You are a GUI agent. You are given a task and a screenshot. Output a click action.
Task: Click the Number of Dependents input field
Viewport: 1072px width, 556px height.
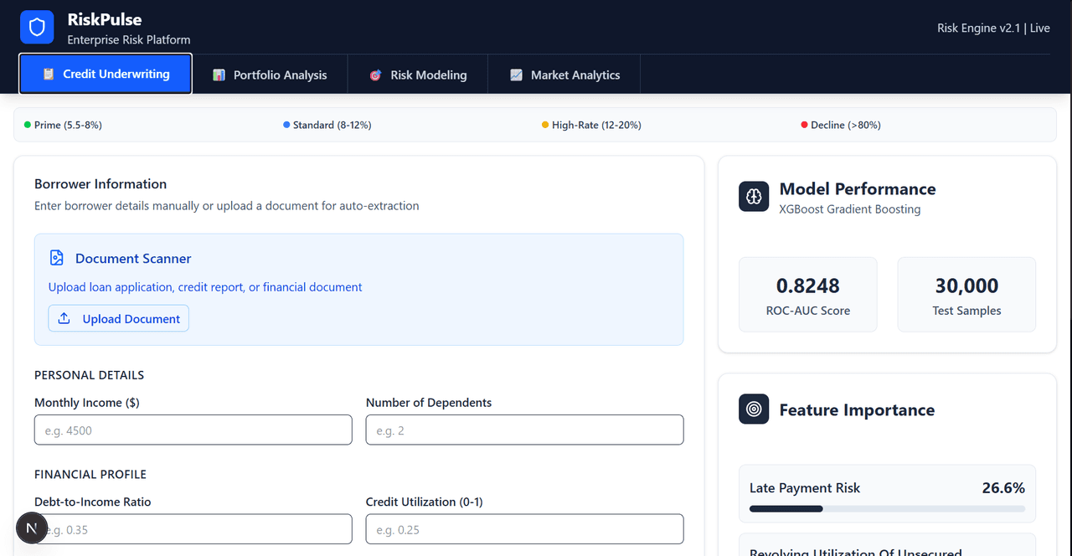click(x=524, y=430)
